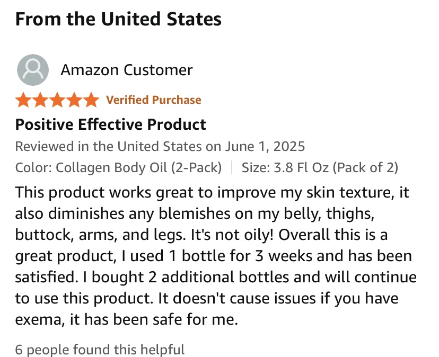Click the reviewer profile avatar icon
This screenshot has width=439, height=357.
coord(33,70)
